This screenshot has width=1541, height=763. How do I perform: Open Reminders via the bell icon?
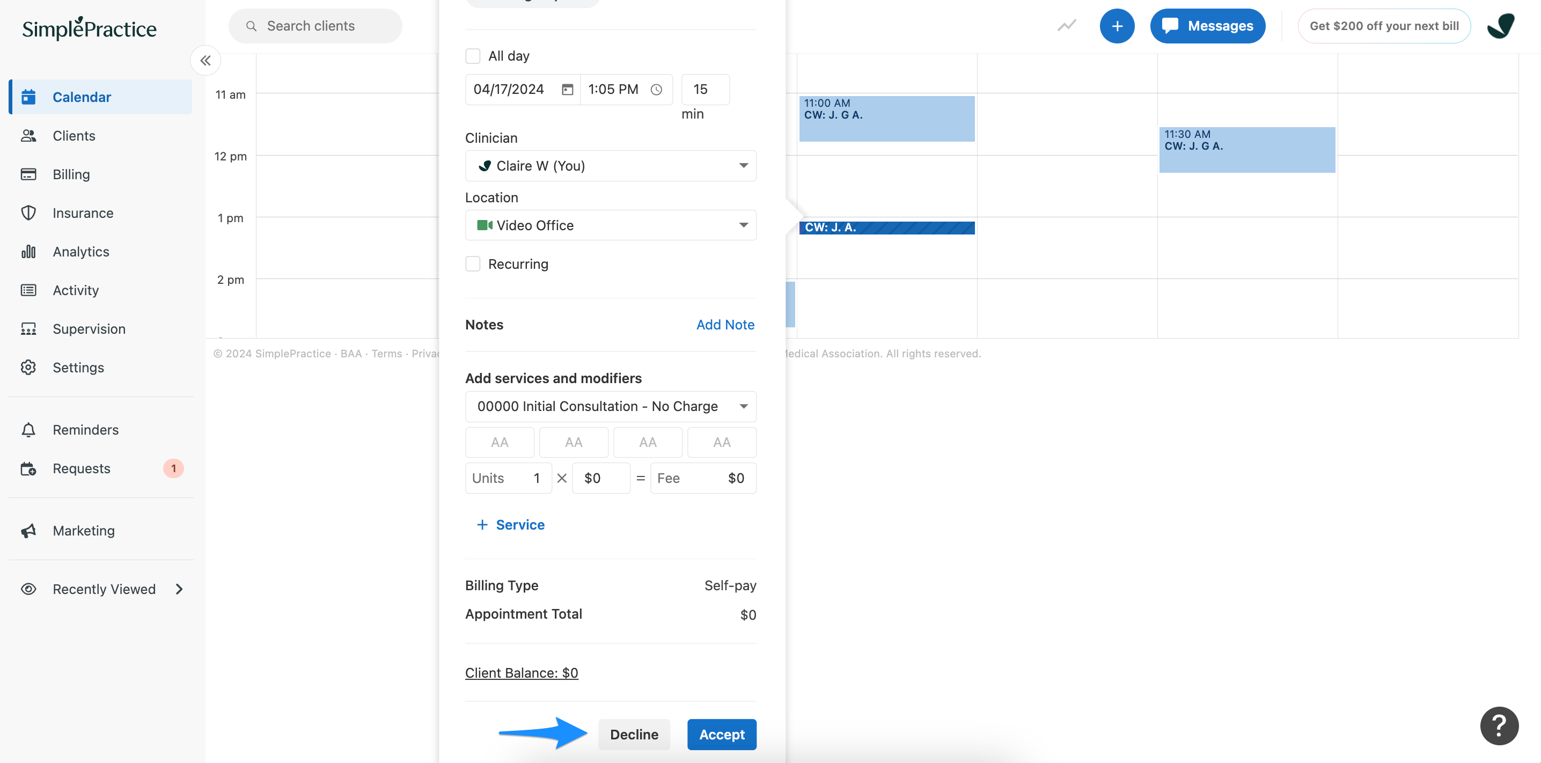(x=28, y=429)
